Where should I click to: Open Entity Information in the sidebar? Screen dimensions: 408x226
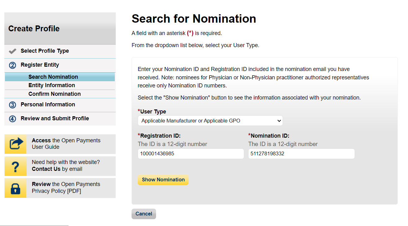pyautogui.click(x=52, y=85)
